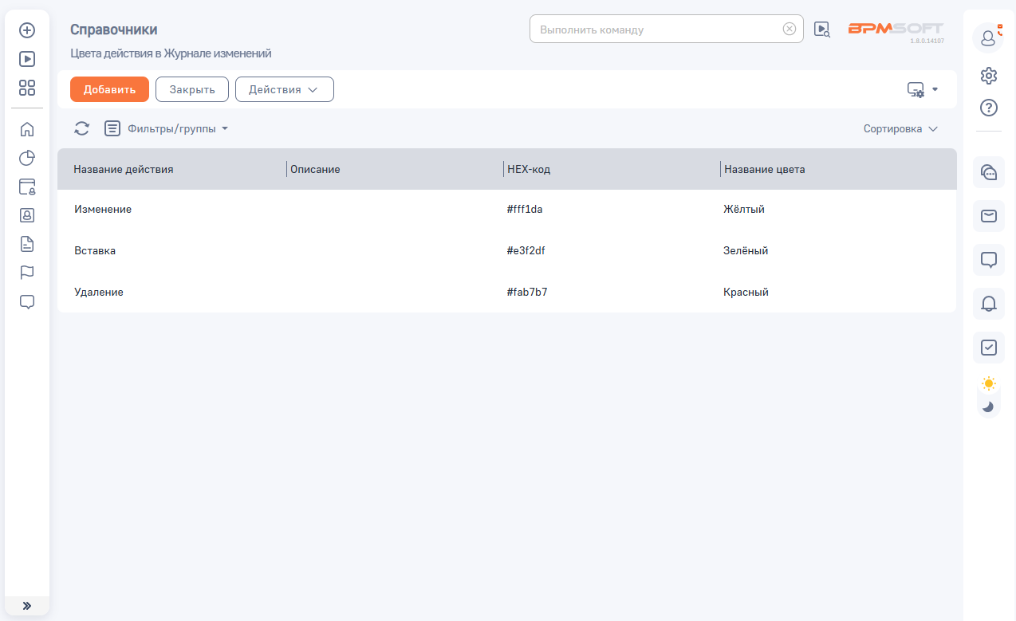Screen dimensions: 1016x621
Task: Switch to dark theme moon toggle
Action: [x=989, y=407]
